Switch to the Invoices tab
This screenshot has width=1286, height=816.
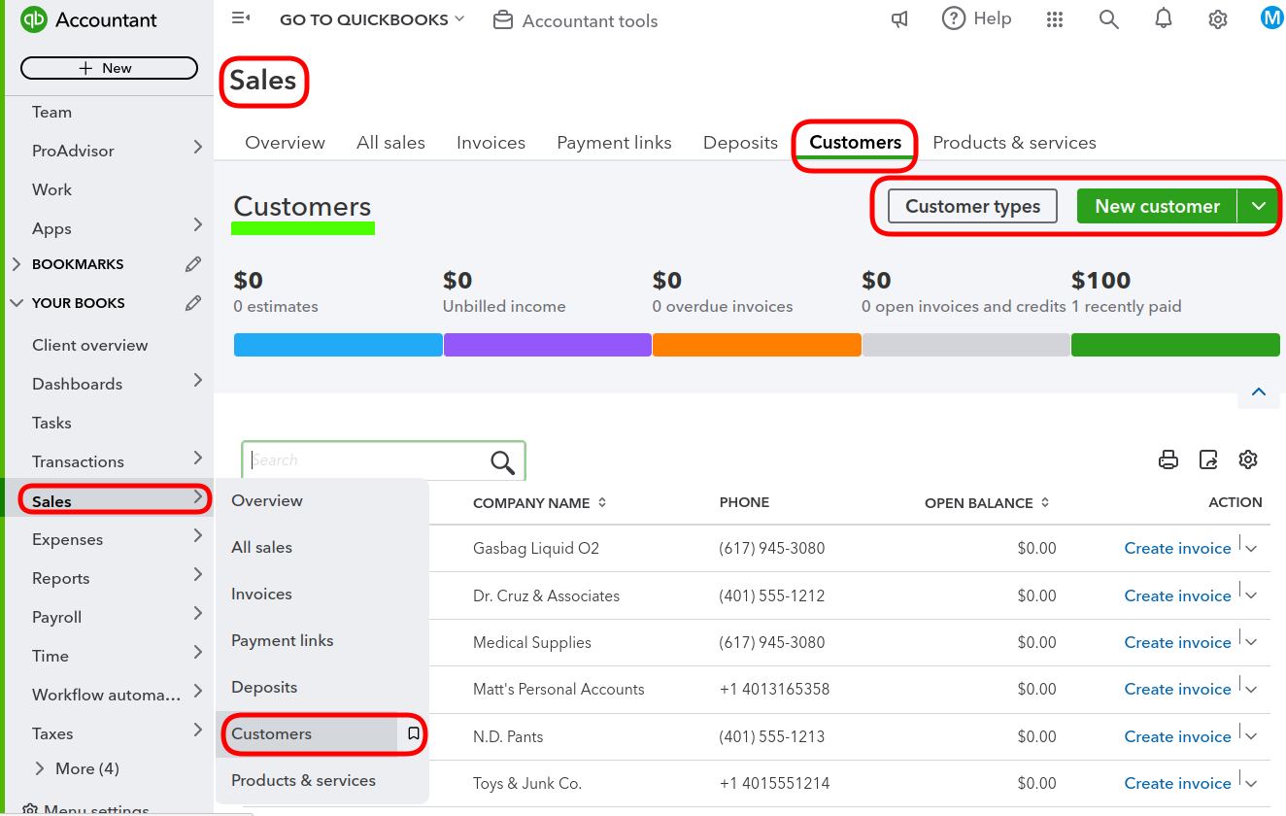491,143
